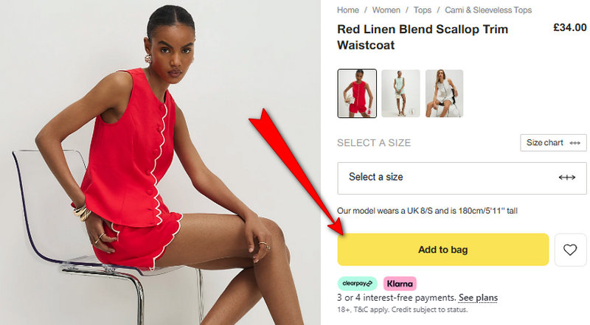Add the waistcoat to bag
Viewport: 590px width, 325px height.
click(x=443, y=250)
